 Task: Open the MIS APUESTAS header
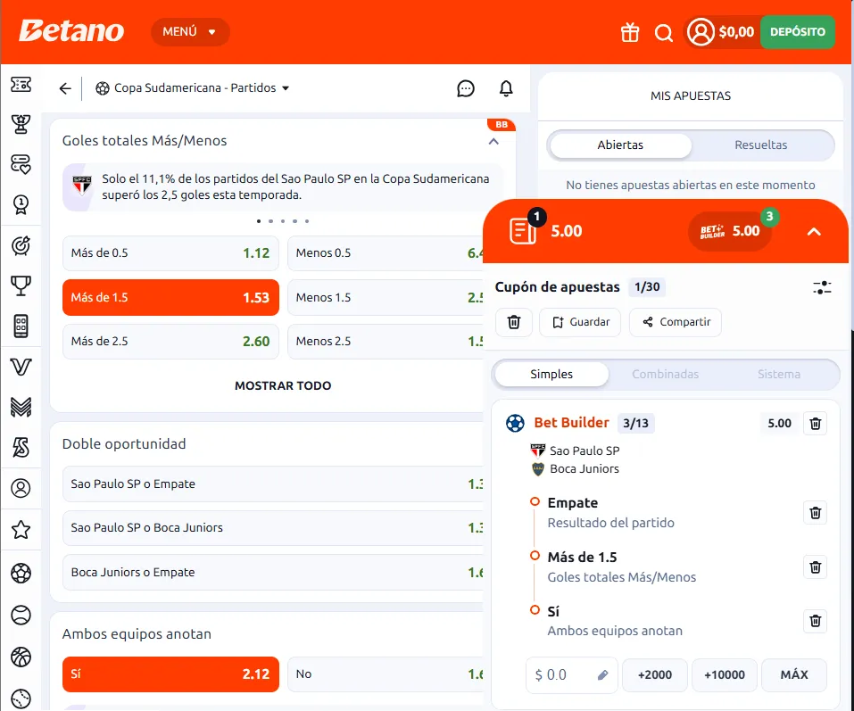click(x=690, y=95)
